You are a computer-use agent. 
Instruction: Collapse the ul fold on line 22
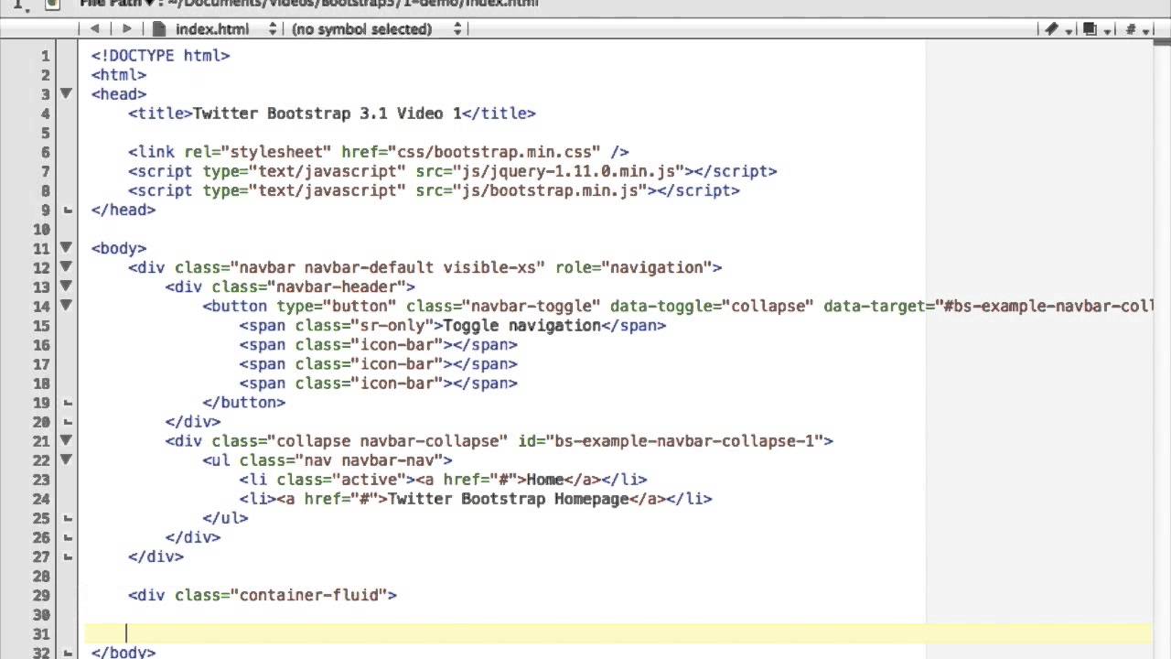pyautogui.click(x=66, y=459)
